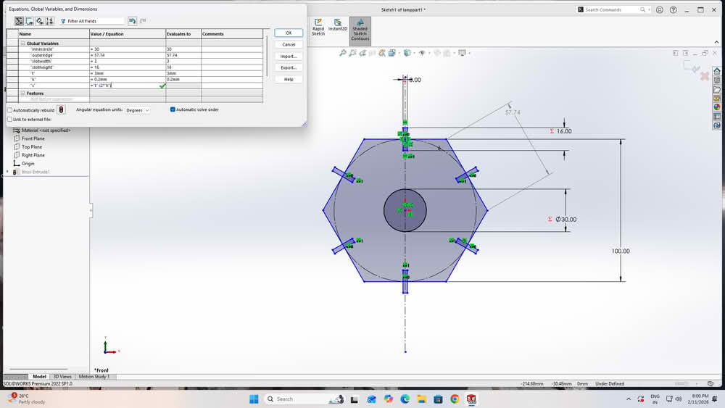Click the rebuild traffic light icon
Image resolution: width=725 pixels, height=408 pixels.
click(x=61, y=110)
